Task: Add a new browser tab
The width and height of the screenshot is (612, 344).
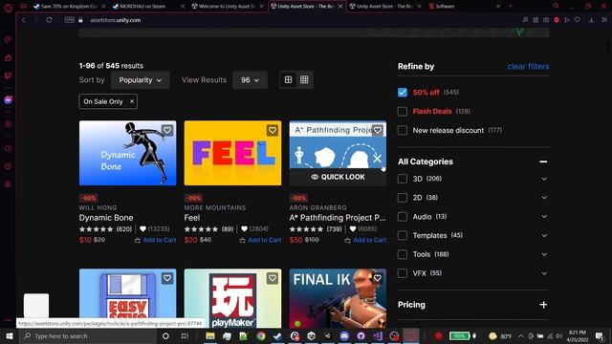Action: [510, 7]
